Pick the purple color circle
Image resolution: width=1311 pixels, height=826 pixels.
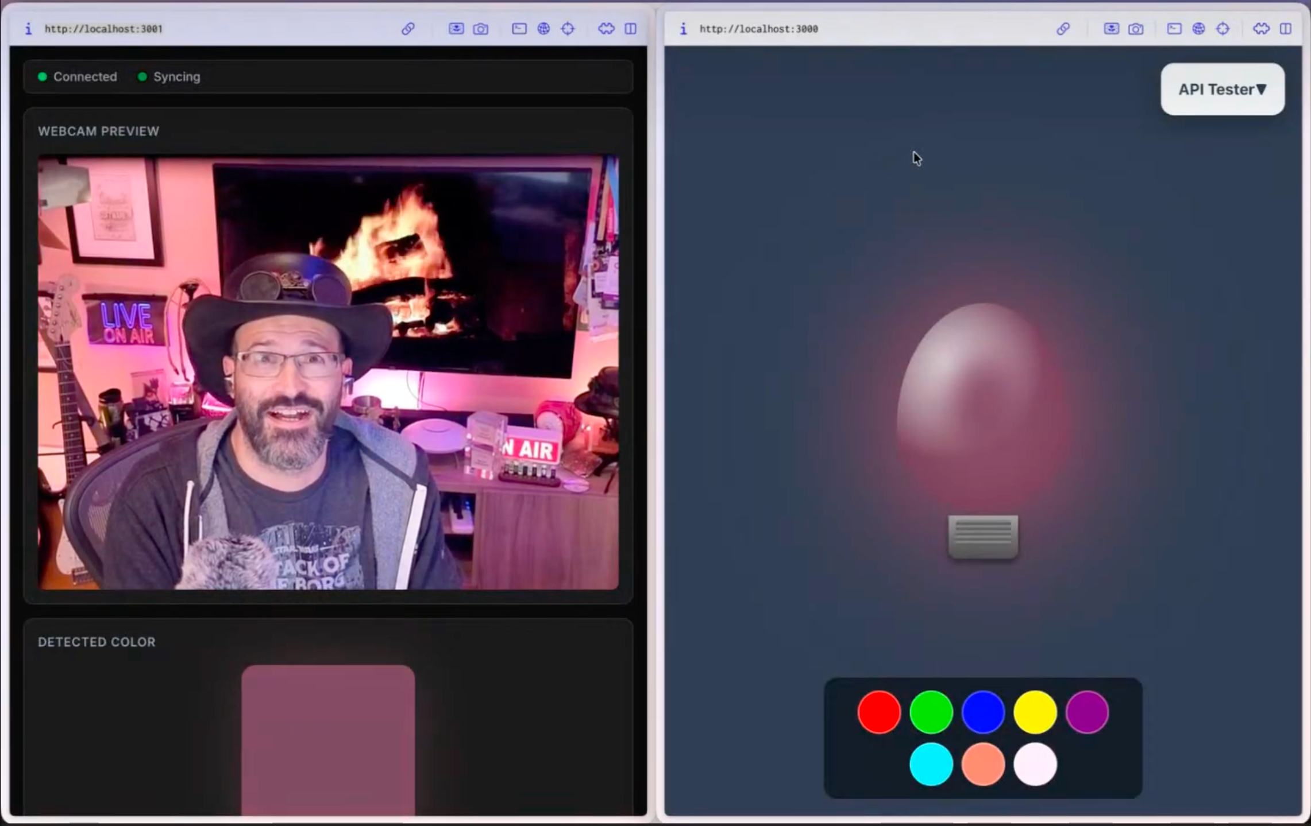point(1087,712)
